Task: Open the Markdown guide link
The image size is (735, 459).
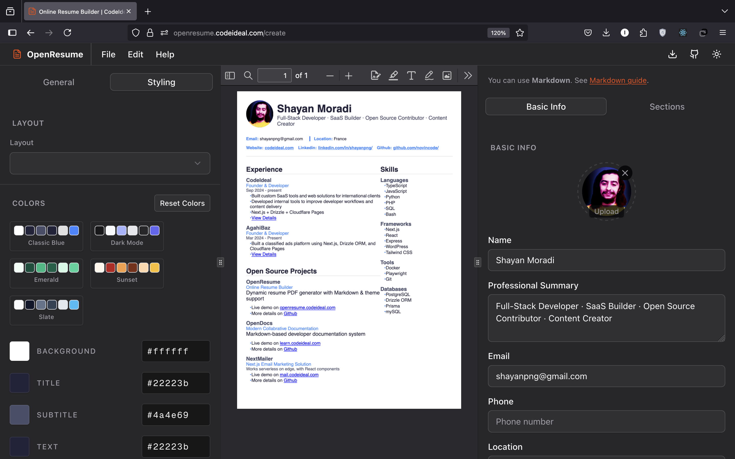Action: click(x=618, y=80)
